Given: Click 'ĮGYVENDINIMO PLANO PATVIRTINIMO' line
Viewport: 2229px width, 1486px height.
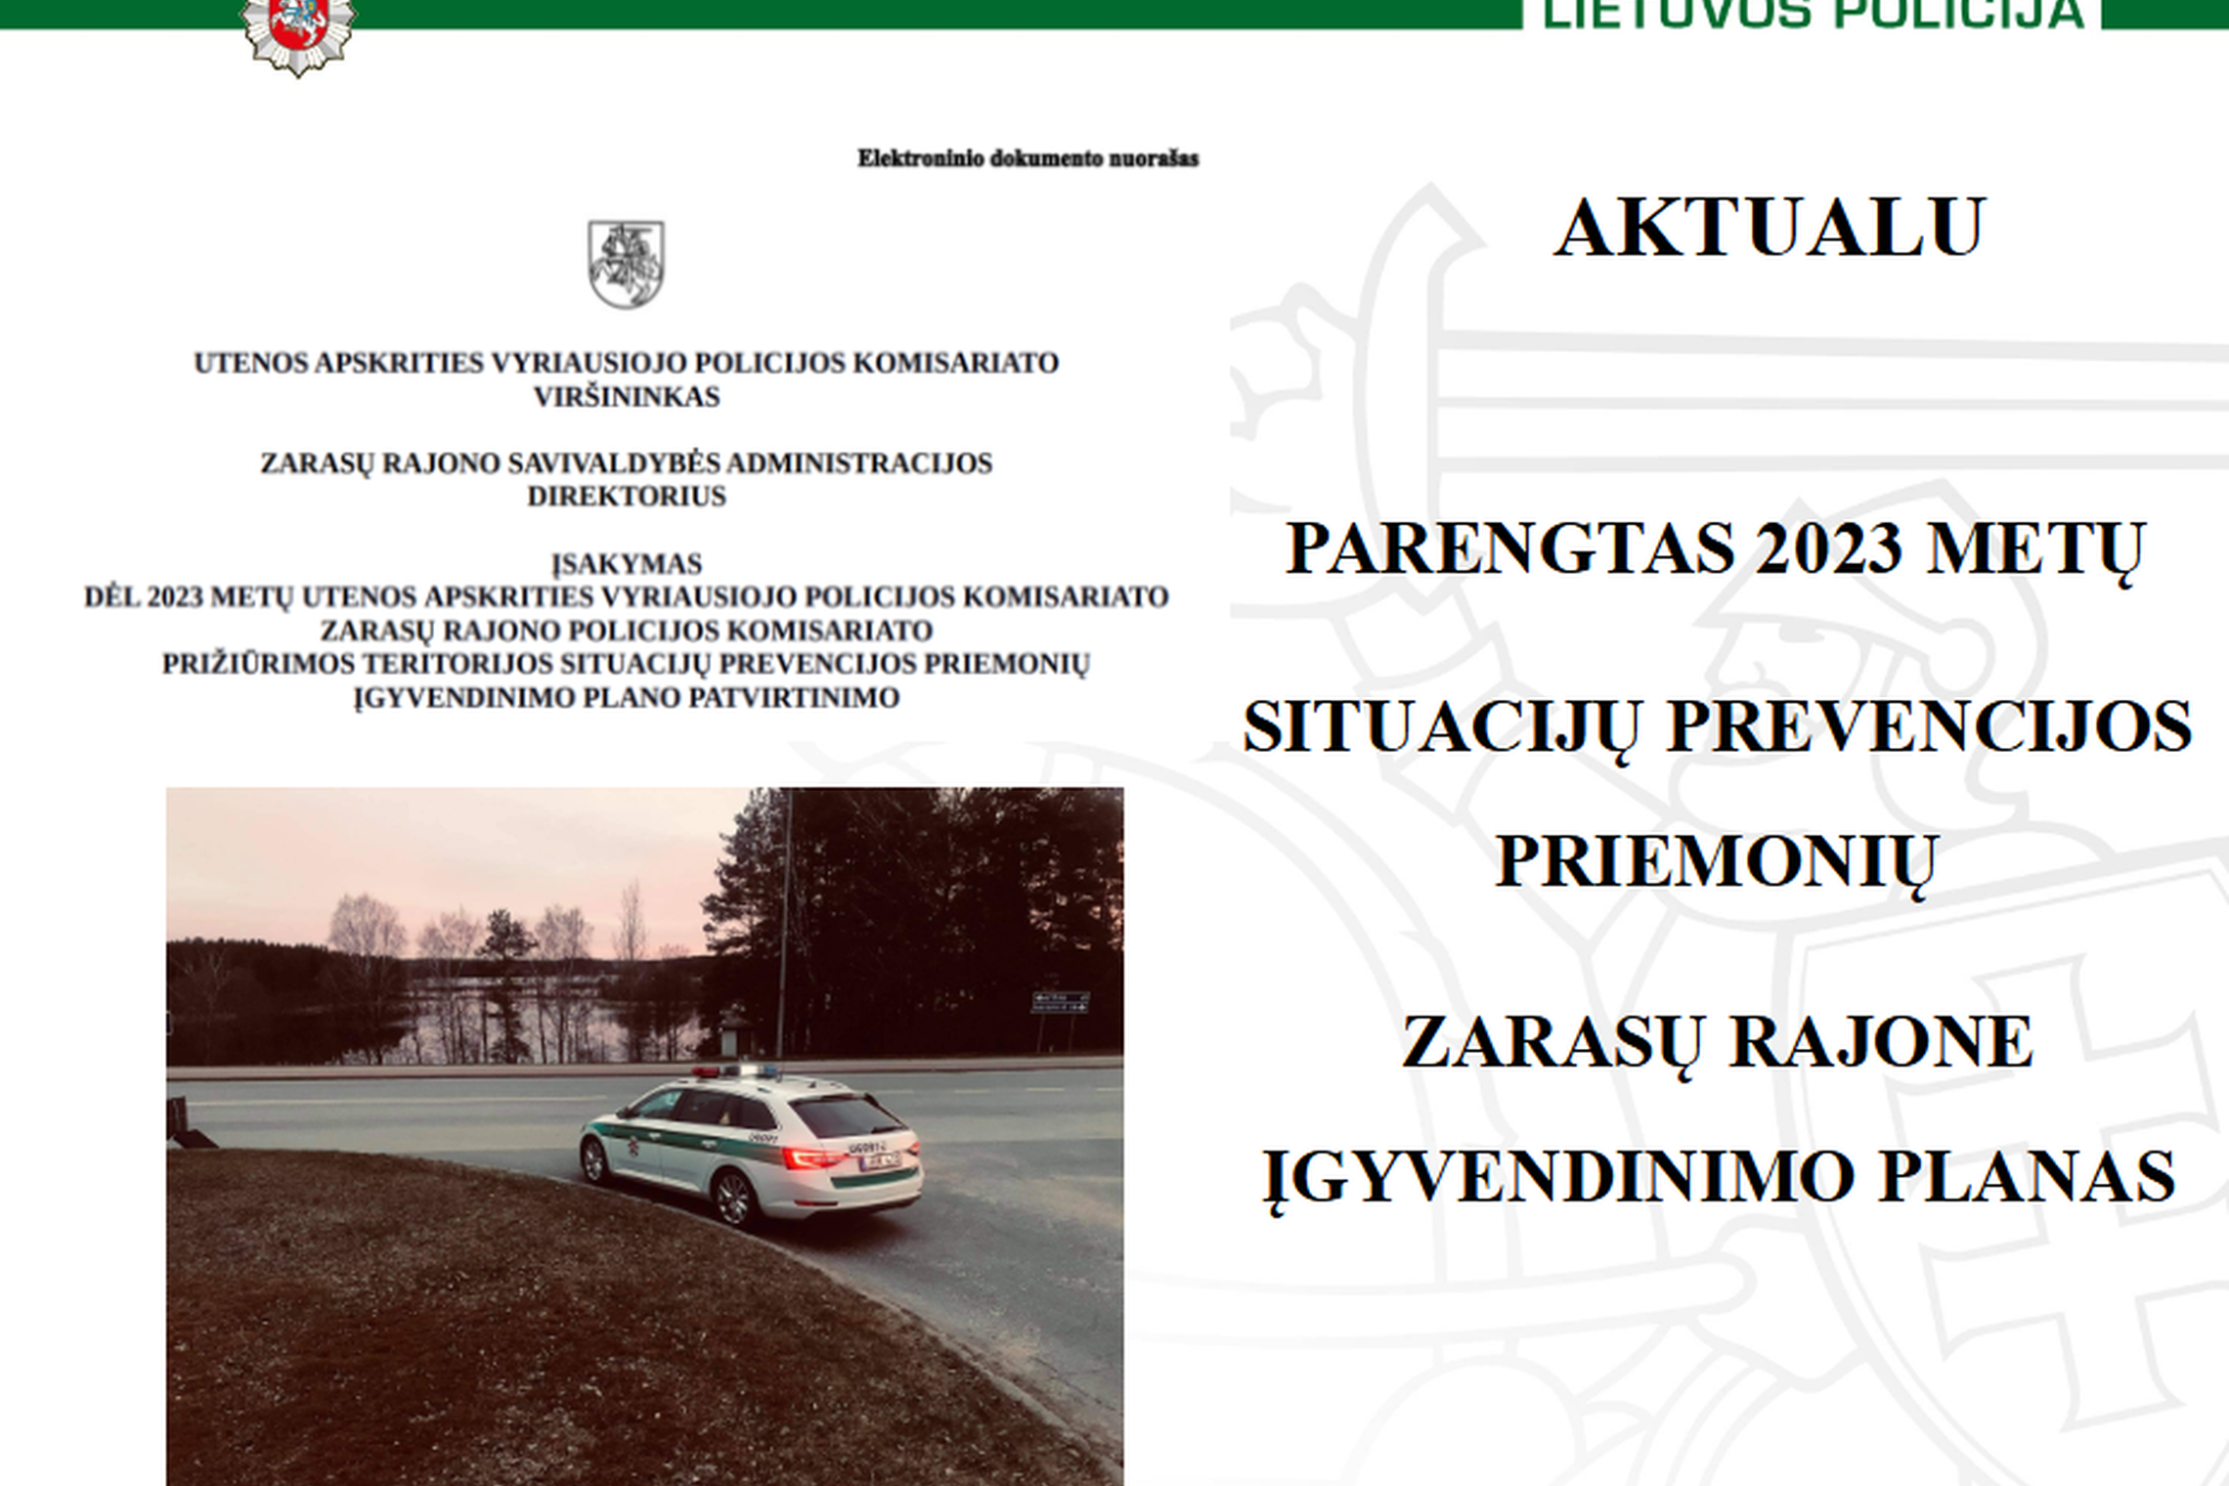Looking at the screenshot, I should point(627,698).
